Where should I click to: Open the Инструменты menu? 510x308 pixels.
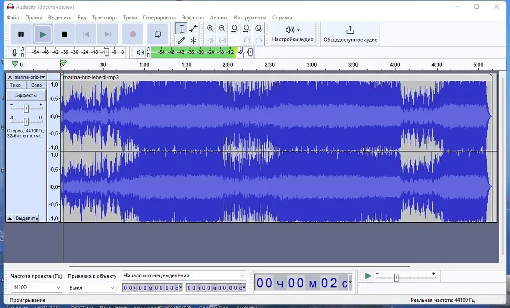point(249,17)
